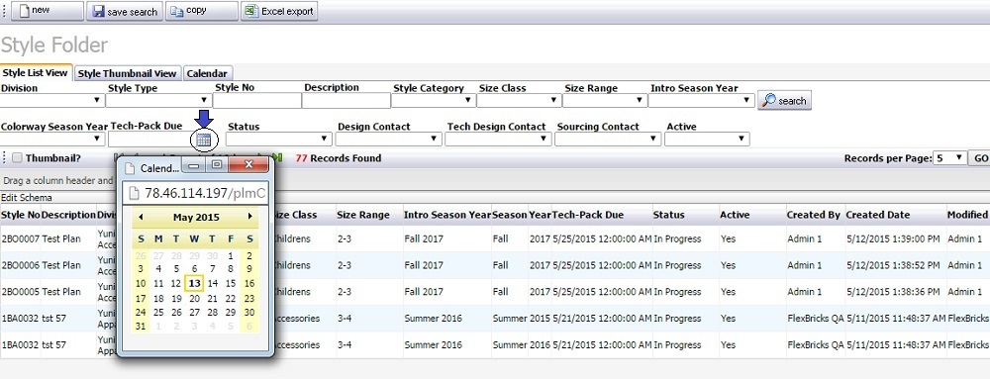Viewport: 990px width, 379px height.
Task: Open the Tech-Pack Due calendar icon
Action: [203, 140]
